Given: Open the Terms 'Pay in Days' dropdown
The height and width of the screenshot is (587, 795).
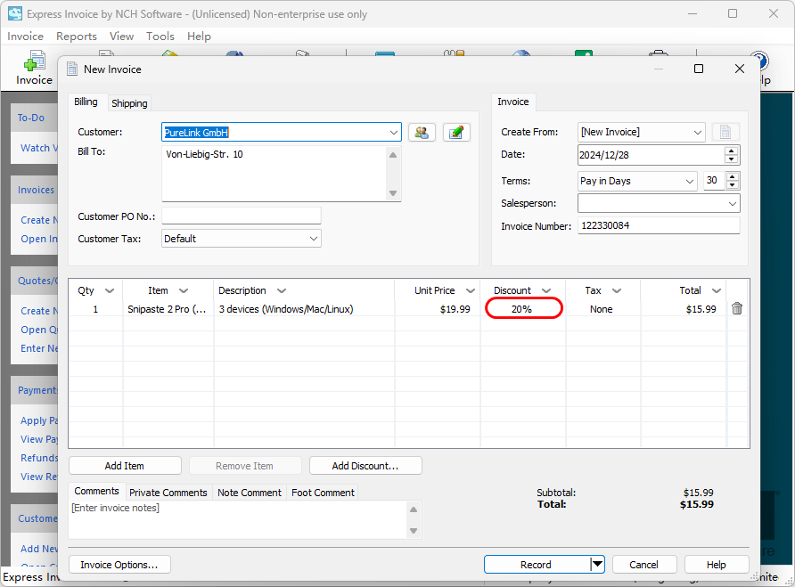Looking at the screenshot, I should click(689, 182).
